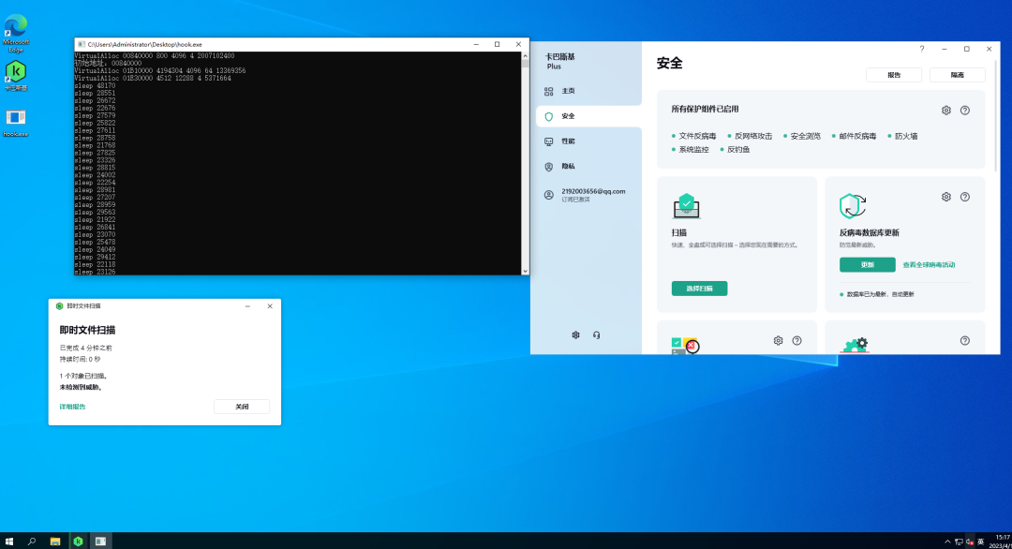Open the 2192003656@qq.com account entry
Viewport: 1012px width, 549px height.
(x=588, y=195)
